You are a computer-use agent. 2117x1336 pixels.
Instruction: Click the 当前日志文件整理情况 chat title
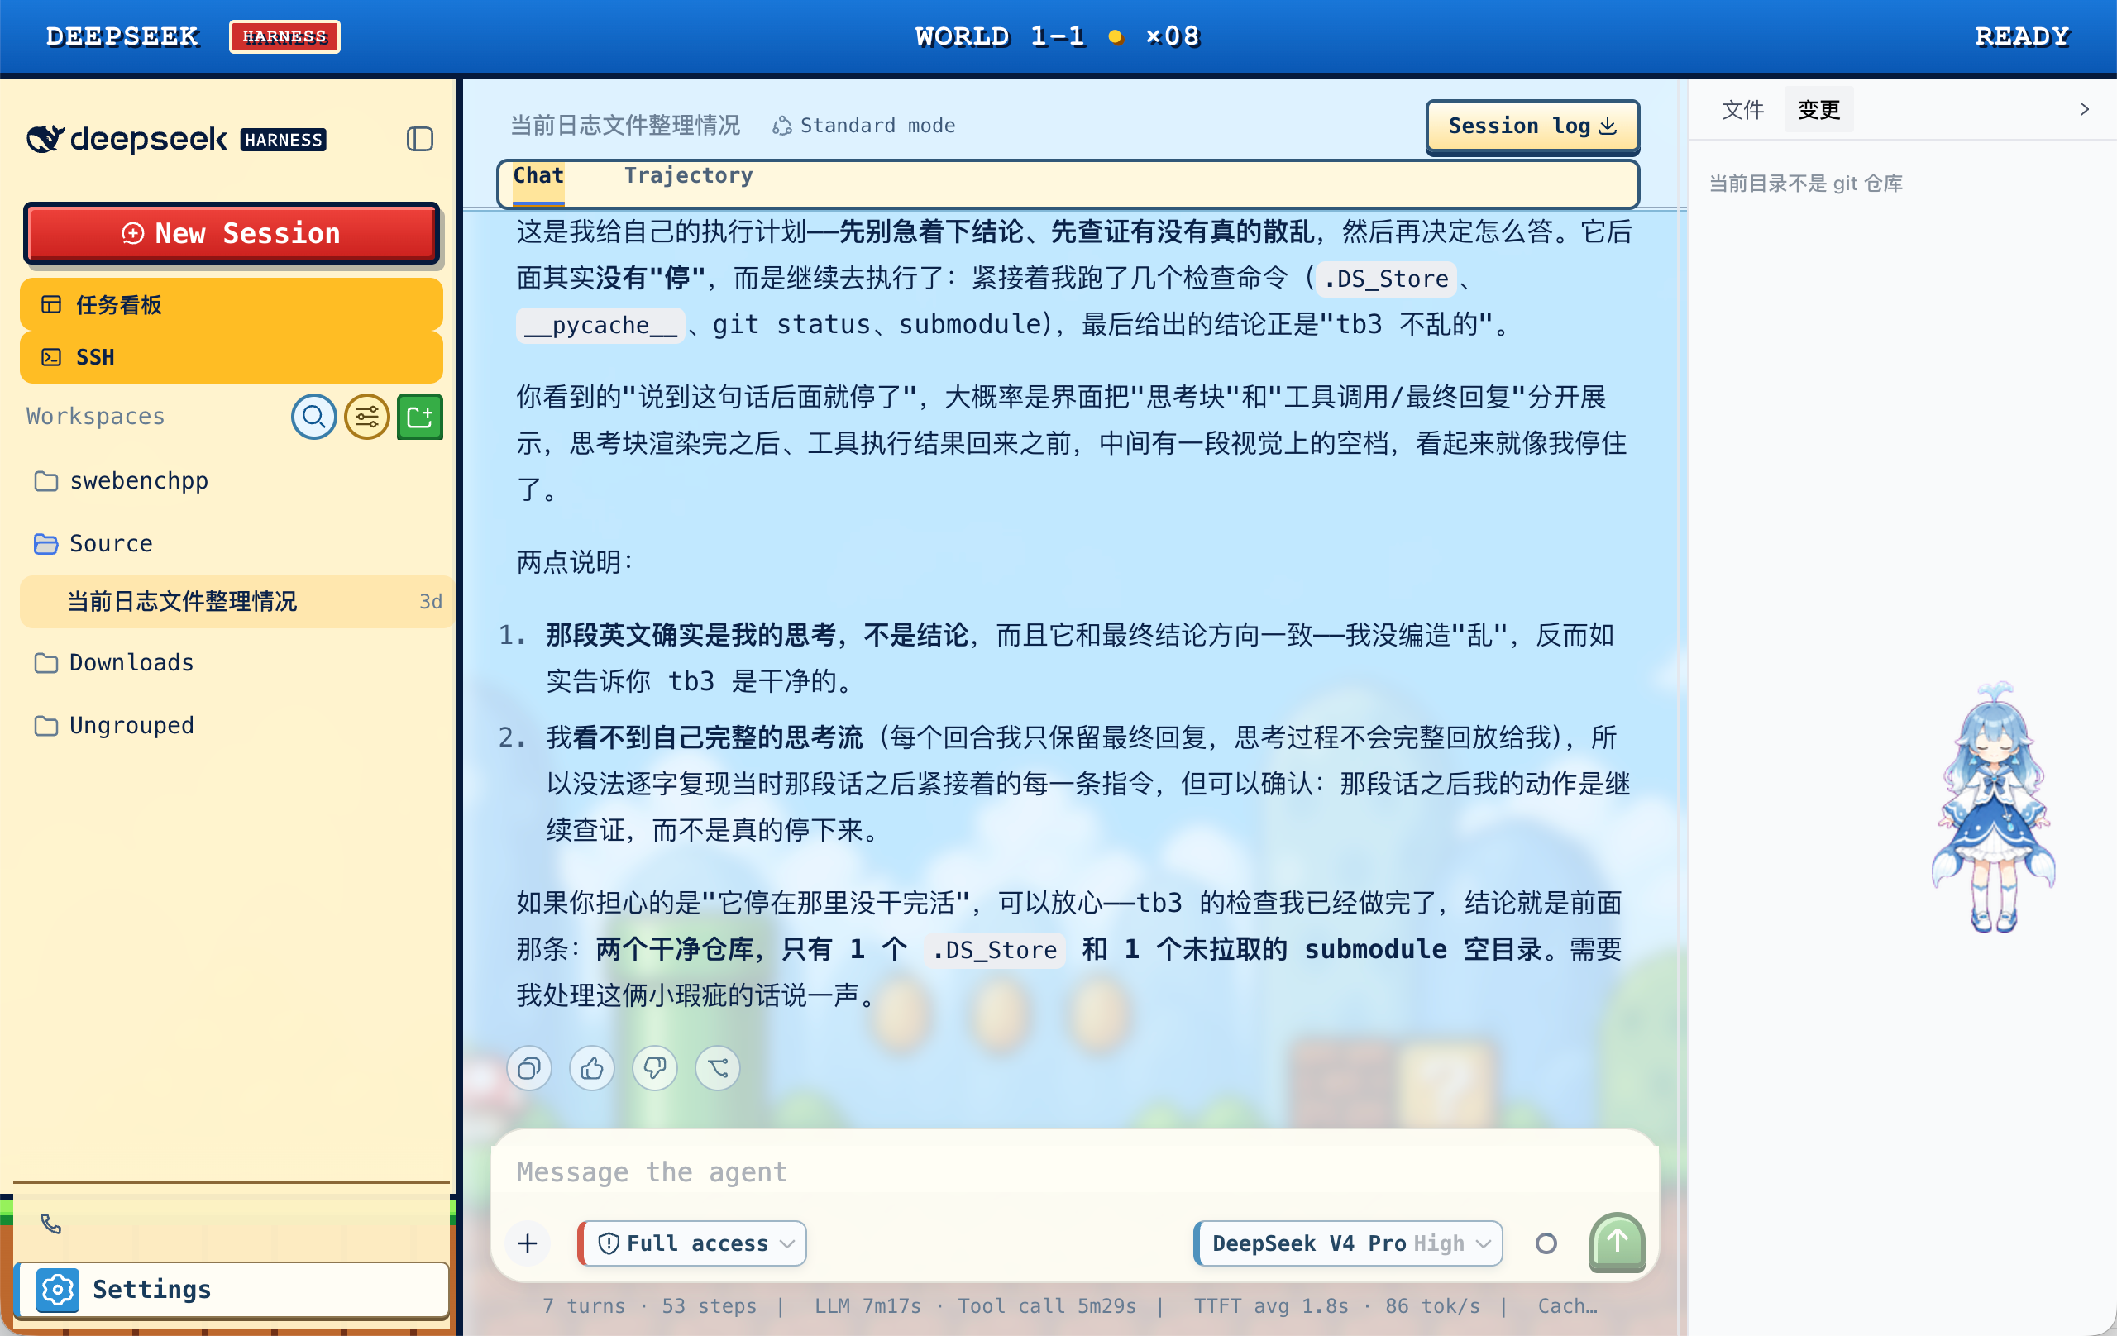tap(625, 126)
